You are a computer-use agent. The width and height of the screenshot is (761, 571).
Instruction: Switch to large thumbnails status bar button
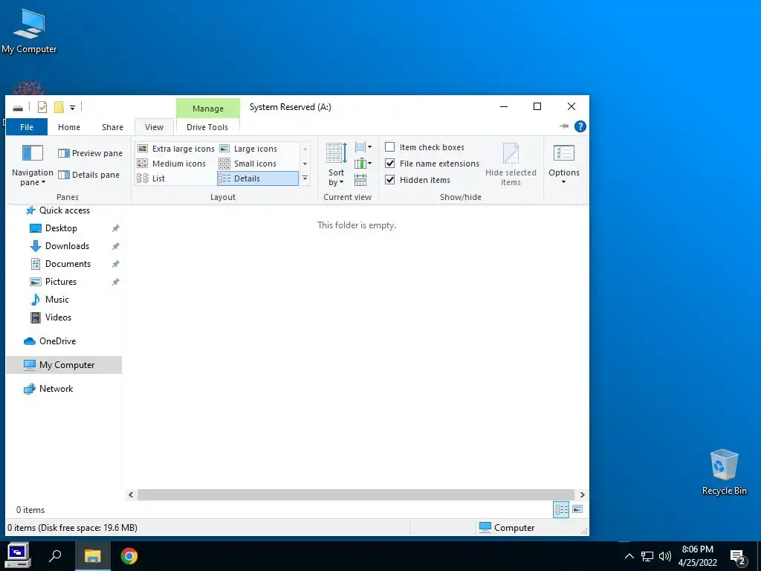tap(577, 509)
